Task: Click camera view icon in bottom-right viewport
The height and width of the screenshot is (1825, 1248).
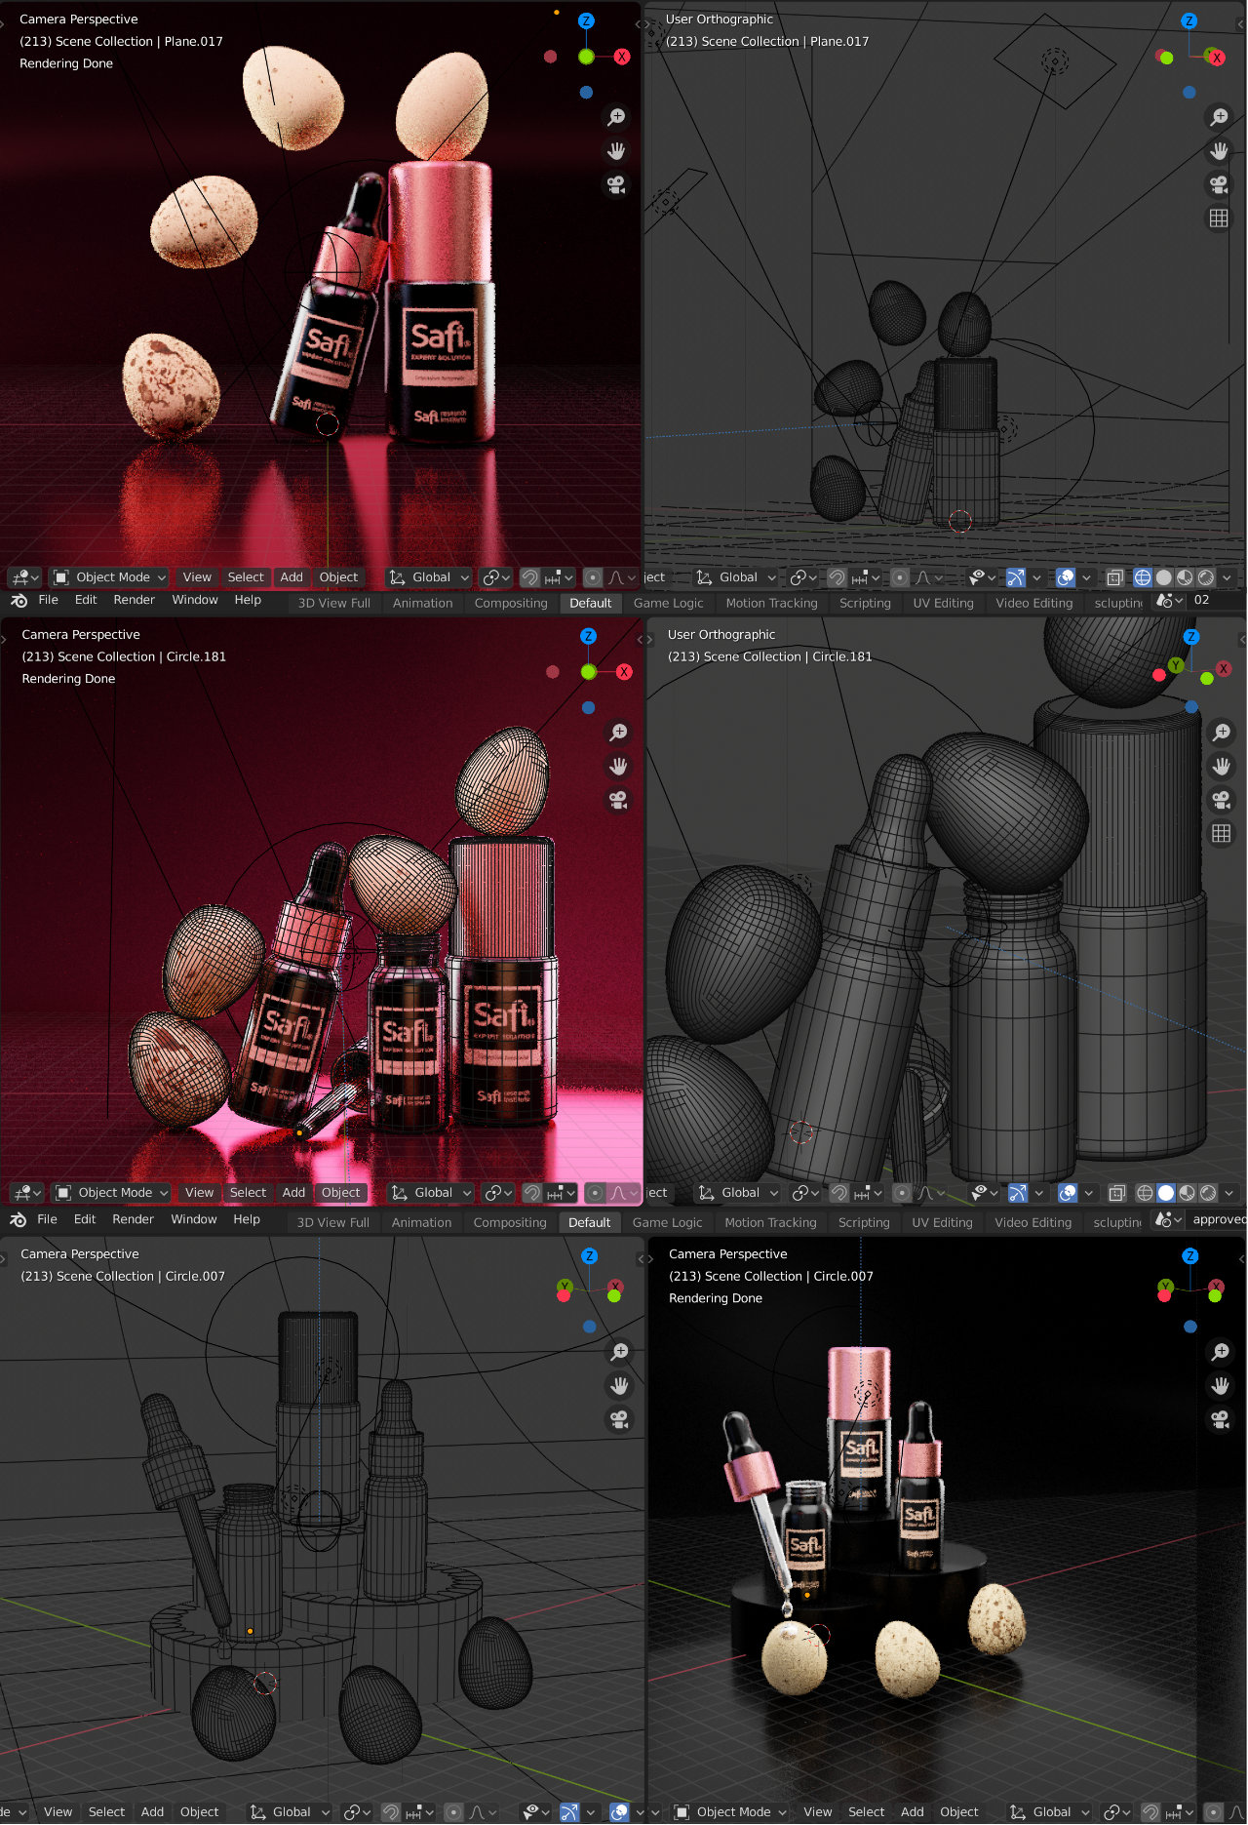Action: pyautogui.click(x=1220, y=1420)
